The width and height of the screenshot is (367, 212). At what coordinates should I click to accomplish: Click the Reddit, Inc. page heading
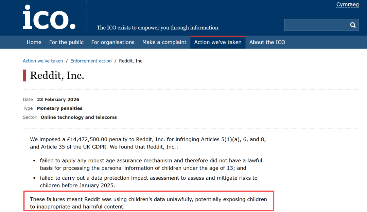pyautogui.click(x=57, y=75)
